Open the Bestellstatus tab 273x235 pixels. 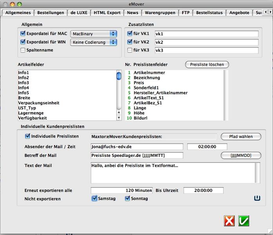click(x=209, y=13)
